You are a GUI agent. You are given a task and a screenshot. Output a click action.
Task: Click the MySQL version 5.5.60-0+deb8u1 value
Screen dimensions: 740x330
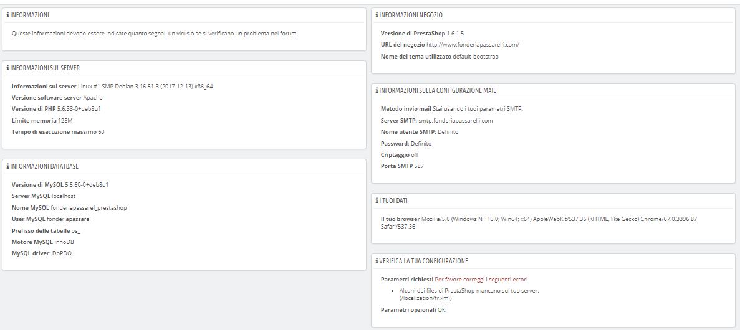coord(87,185)
